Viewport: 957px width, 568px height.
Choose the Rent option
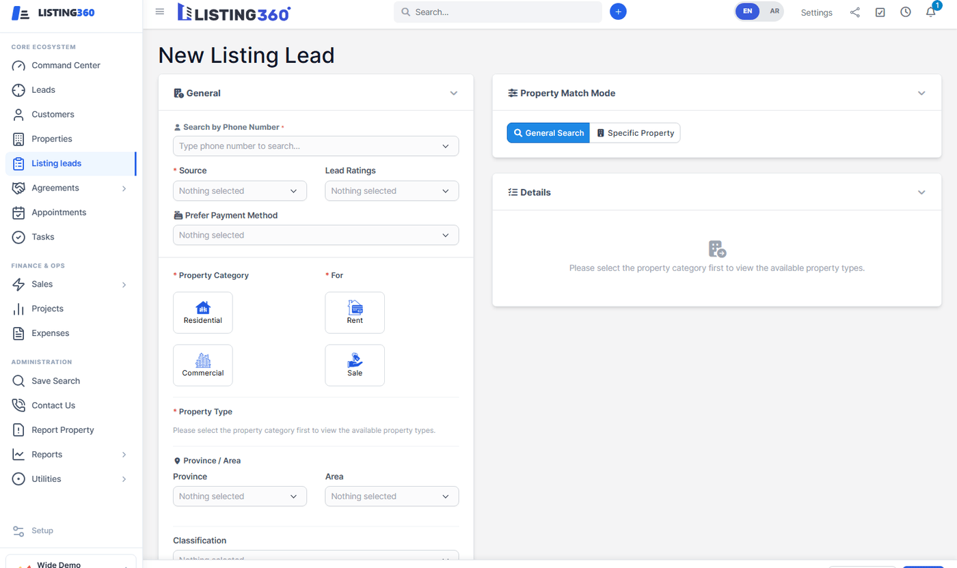[x=355, y=313]
